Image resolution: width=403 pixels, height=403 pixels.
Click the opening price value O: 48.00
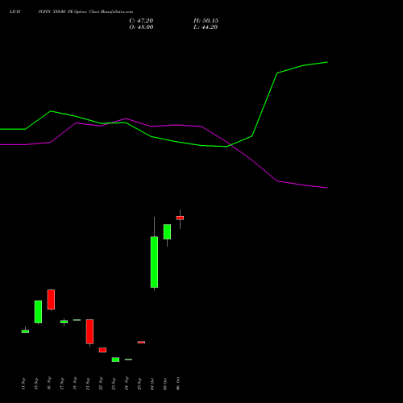coord(141,27)
